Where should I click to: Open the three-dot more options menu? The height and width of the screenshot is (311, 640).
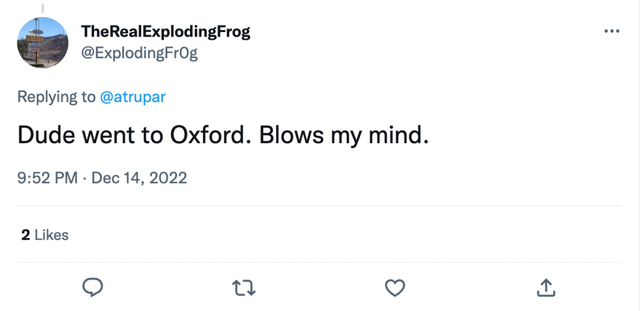click(x=611, y=31)
